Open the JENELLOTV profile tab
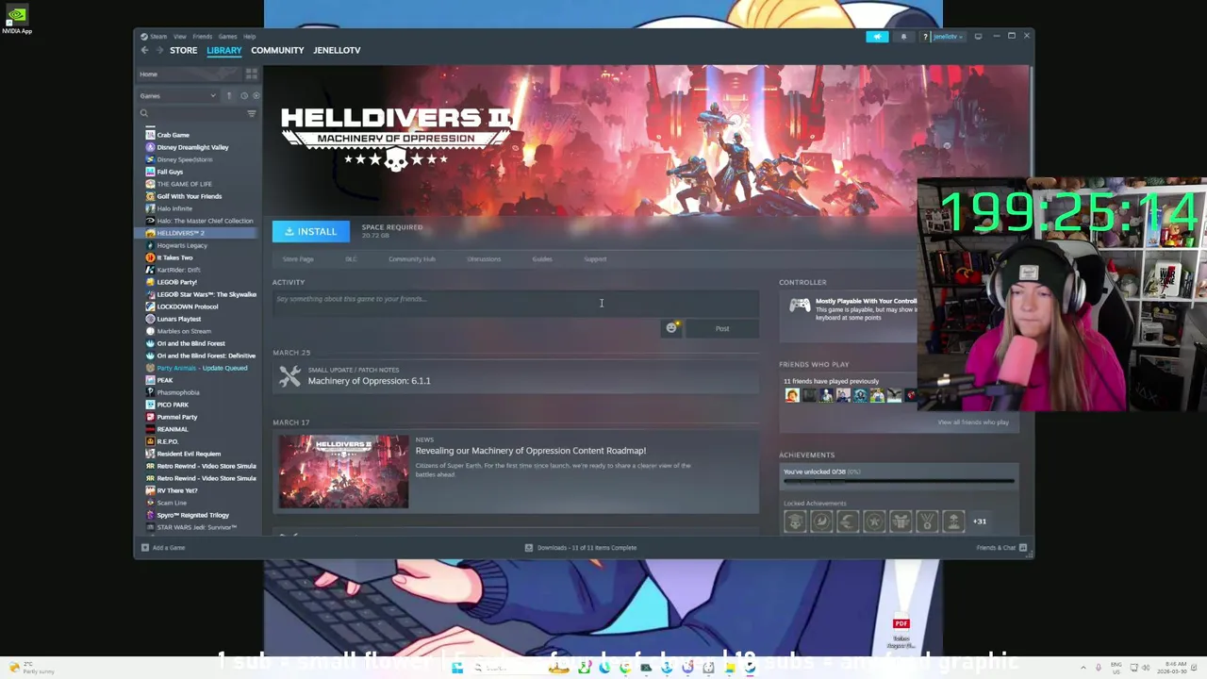Screen dimensions: 1207x679 pyautogui.click(x=337, y=50)
